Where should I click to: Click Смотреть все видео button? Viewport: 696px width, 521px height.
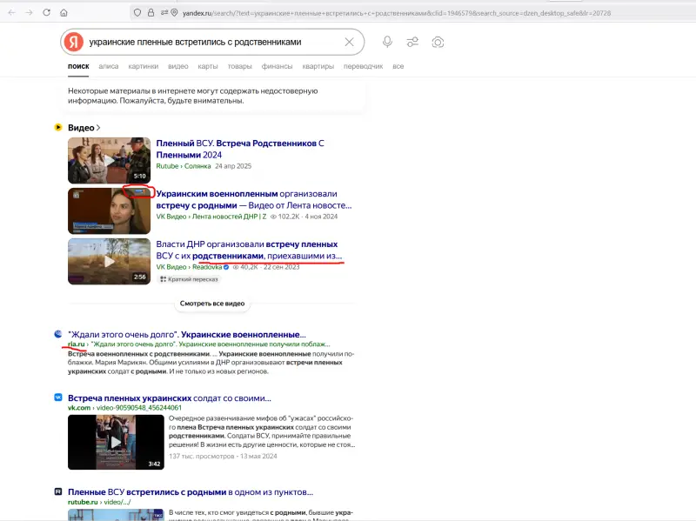click(x=212, y=304)
